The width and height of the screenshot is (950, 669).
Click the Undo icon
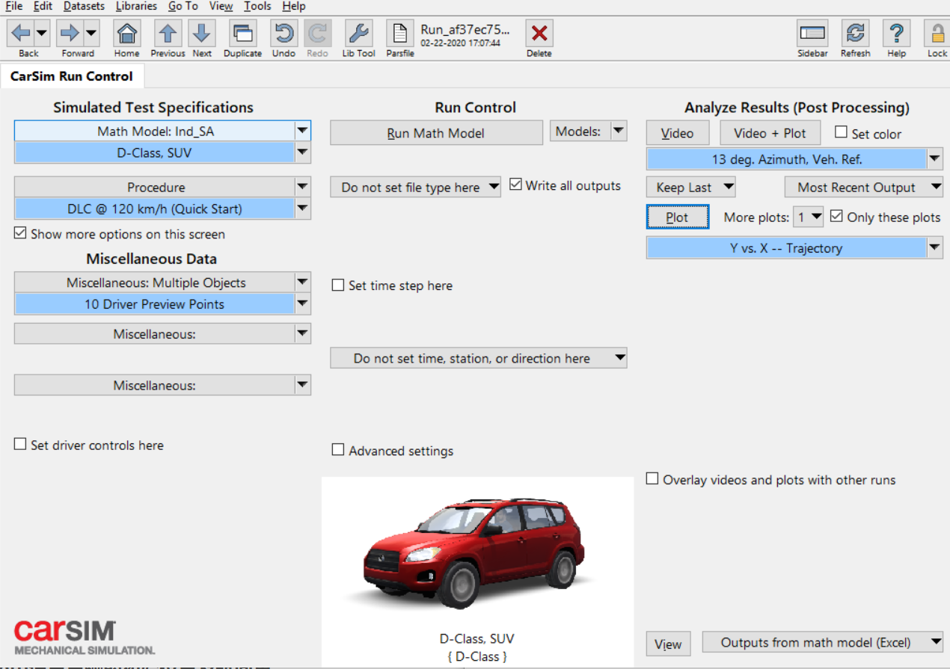(284, 33)
